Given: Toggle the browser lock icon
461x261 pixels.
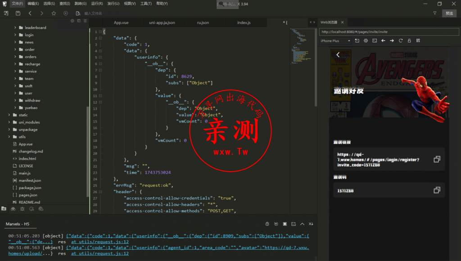Looking at the screenshot, I should click(x=409, y=41).
